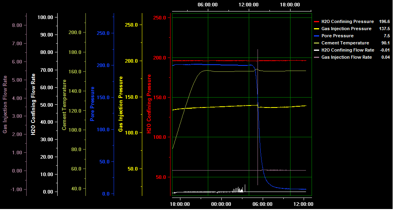
Task: Click the yellow Gas Injection Pressure legend swatch
Action: coord(317,29)
